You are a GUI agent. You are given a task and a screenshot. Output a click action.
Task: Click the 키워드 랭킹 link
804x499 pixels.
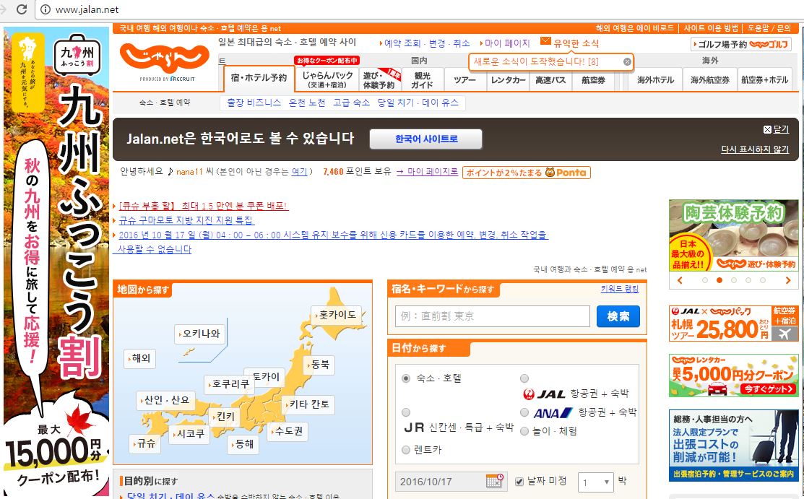pyautogui.click(x=619, y=289)
